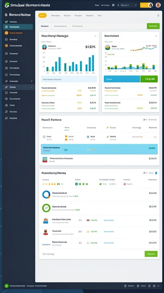Switch to the third grey sub-tab
This screenshot has width=164, height=293.
click(x=77, y=26)
